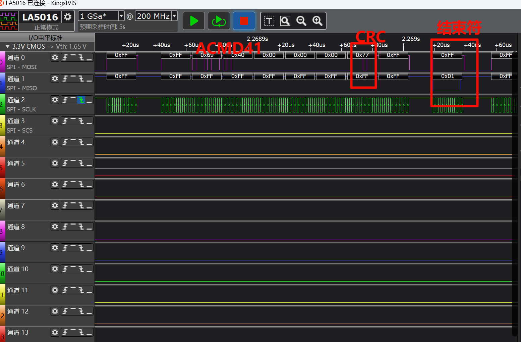Stop the capture with the red square
The width and height of the screenshot is (521, 342).
click(244, 21)
